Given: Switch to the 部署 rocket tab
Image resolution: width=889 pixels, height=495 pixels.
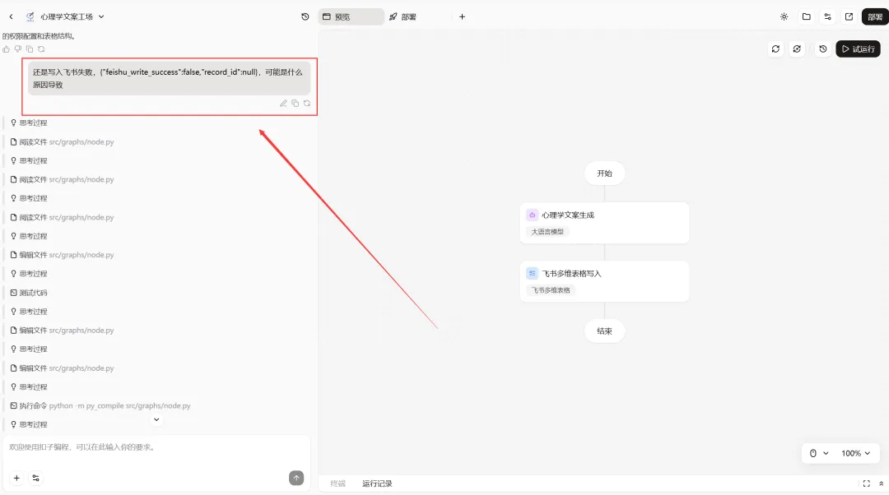Looking at the screenshot, I should tap(403, 17).
